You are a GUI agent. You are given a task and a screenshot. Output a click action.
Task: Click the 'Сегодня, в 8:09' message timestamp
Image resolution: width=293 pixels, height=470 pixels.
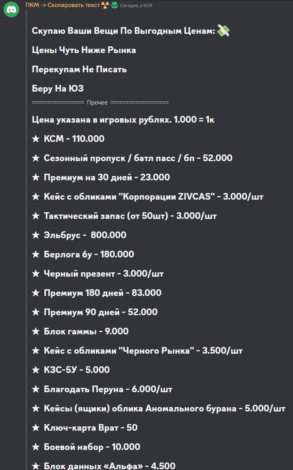click(x=136, y=6)
